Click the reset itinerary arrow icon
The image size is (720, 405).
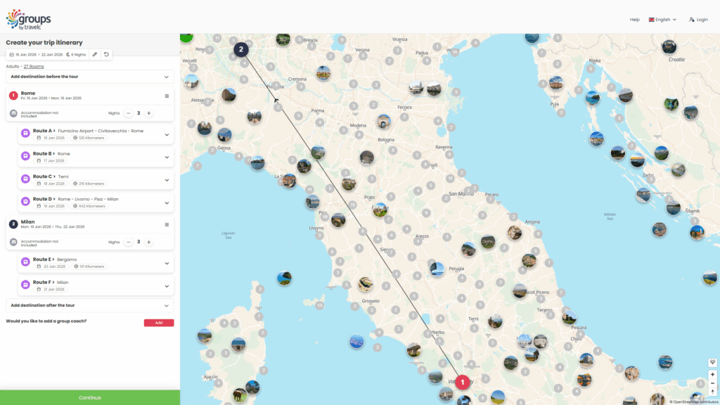coord(106,54)
